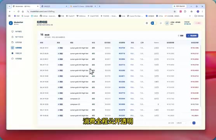Select the row dated 08-19 09:38
Screen dimensions: 216x140
pos(119,115)
